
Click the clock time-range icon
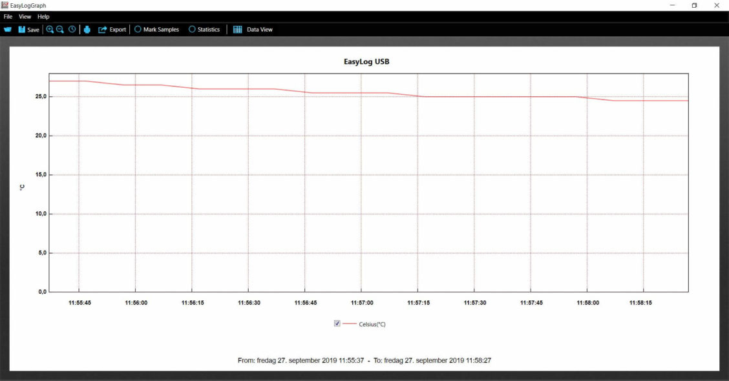click(72, 30)
